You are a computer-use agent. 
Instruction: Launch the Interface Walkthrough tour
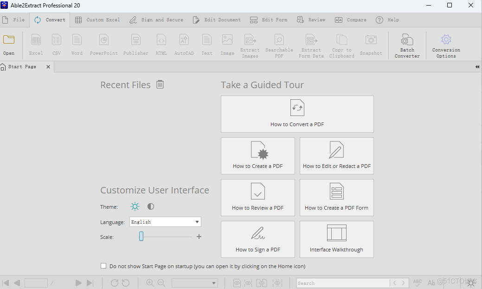336,239
